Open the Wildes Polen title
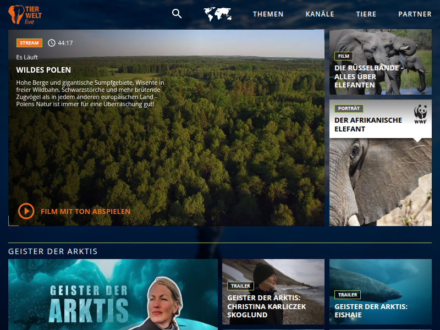Screen dimensions: 440x330 [x=43, y=70]
